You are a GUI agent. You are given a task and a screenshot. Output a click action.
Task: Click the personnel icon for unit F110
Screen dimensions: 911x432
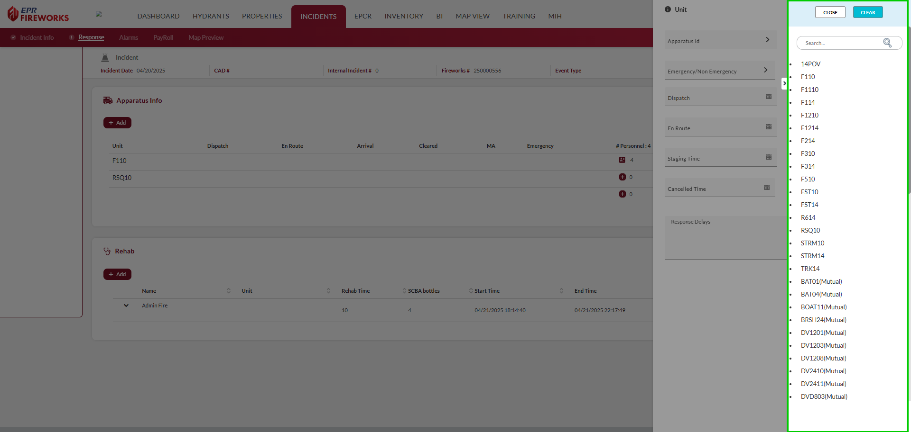[x=622, y=160]
